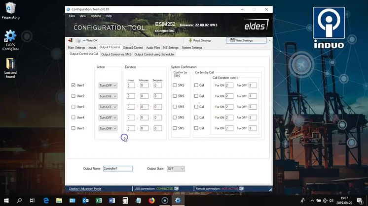
Task: Click User1 For ON call duration field
Action: 229,86
